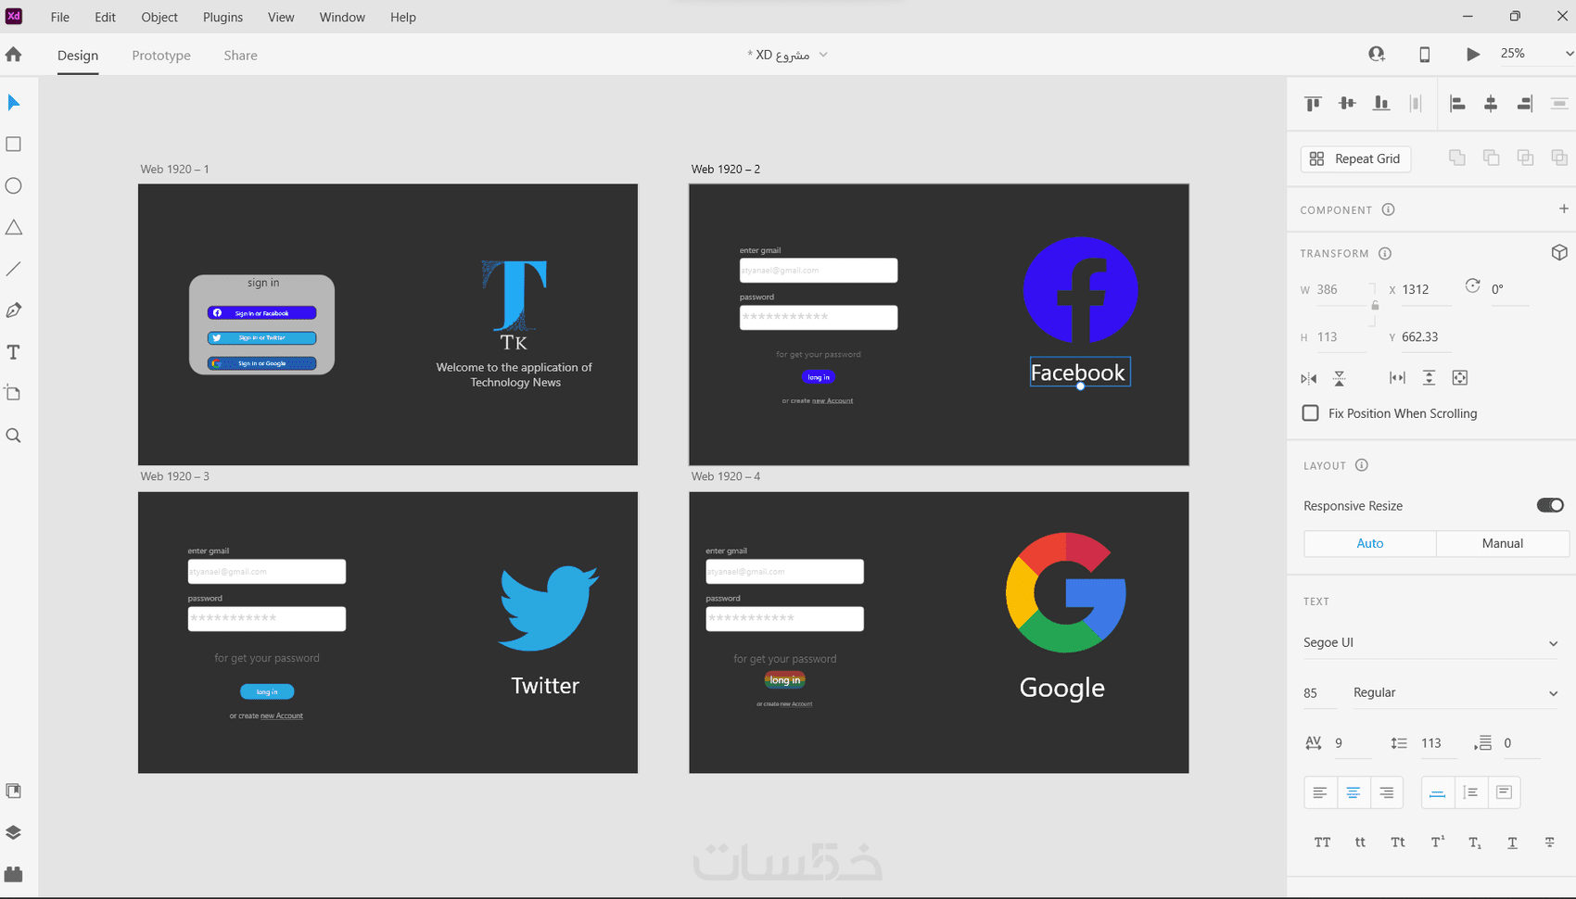The width and height of the screenshot is (1576, 899).
Task: Add a component with the plus button
Action: tap(1564, 209)
